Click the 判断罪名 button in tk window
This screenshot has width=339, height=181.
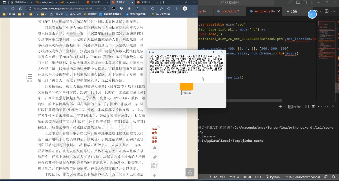[x=186, y=93]
